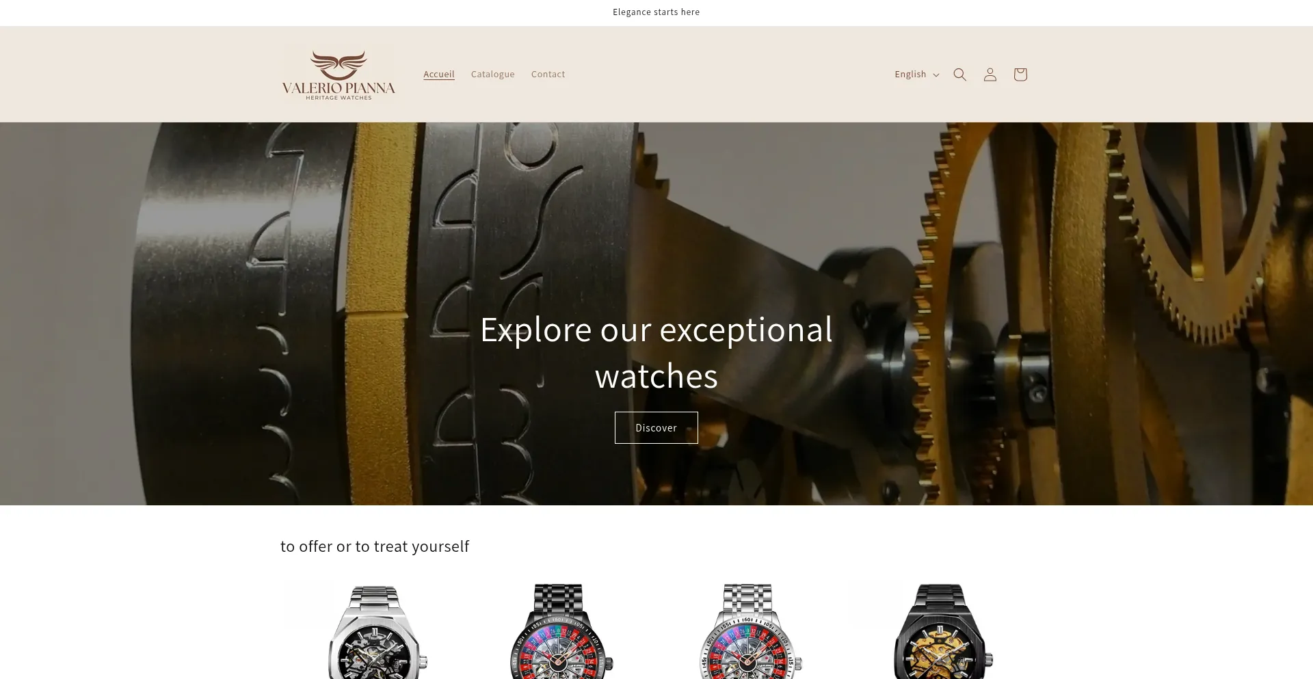Open the shopping cart icon

coord(1020,75)
